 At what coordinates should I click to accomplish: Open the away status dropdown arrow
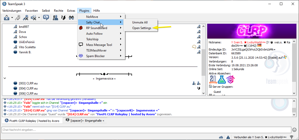click(x=12, y=18)
